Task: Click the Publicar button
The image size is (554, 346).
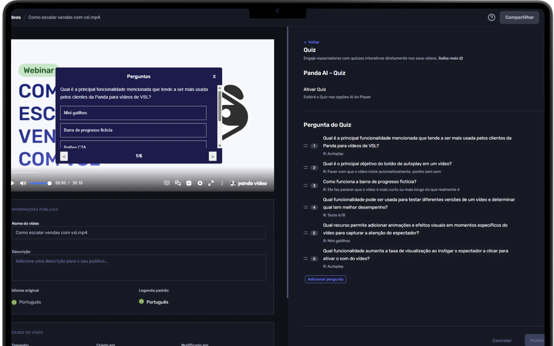Action: (x=535, y=340)
